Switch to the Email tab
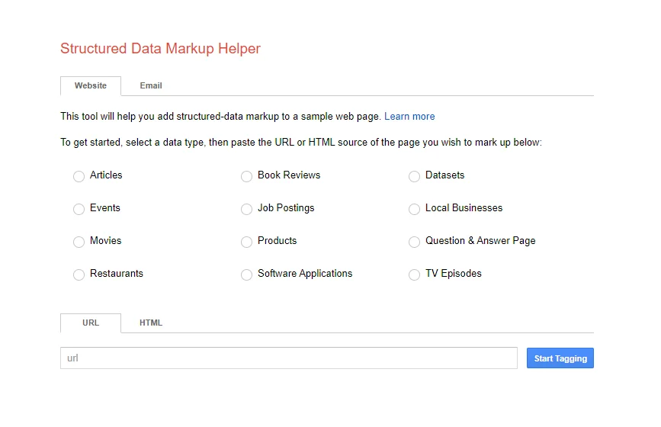 [x=151, y=86]
